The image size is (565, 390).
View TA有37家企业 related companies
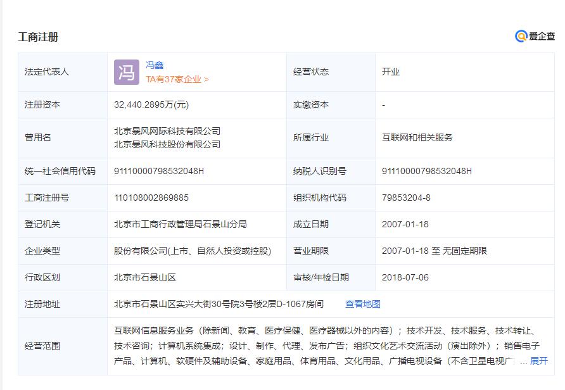176,79
